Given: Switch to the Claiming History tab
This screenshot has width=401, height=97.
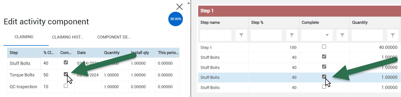Looking at the screenshot, I should (68, 37).
